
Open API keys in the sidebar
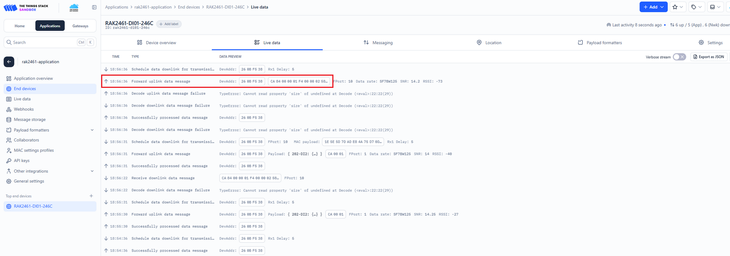pos(22,161)
